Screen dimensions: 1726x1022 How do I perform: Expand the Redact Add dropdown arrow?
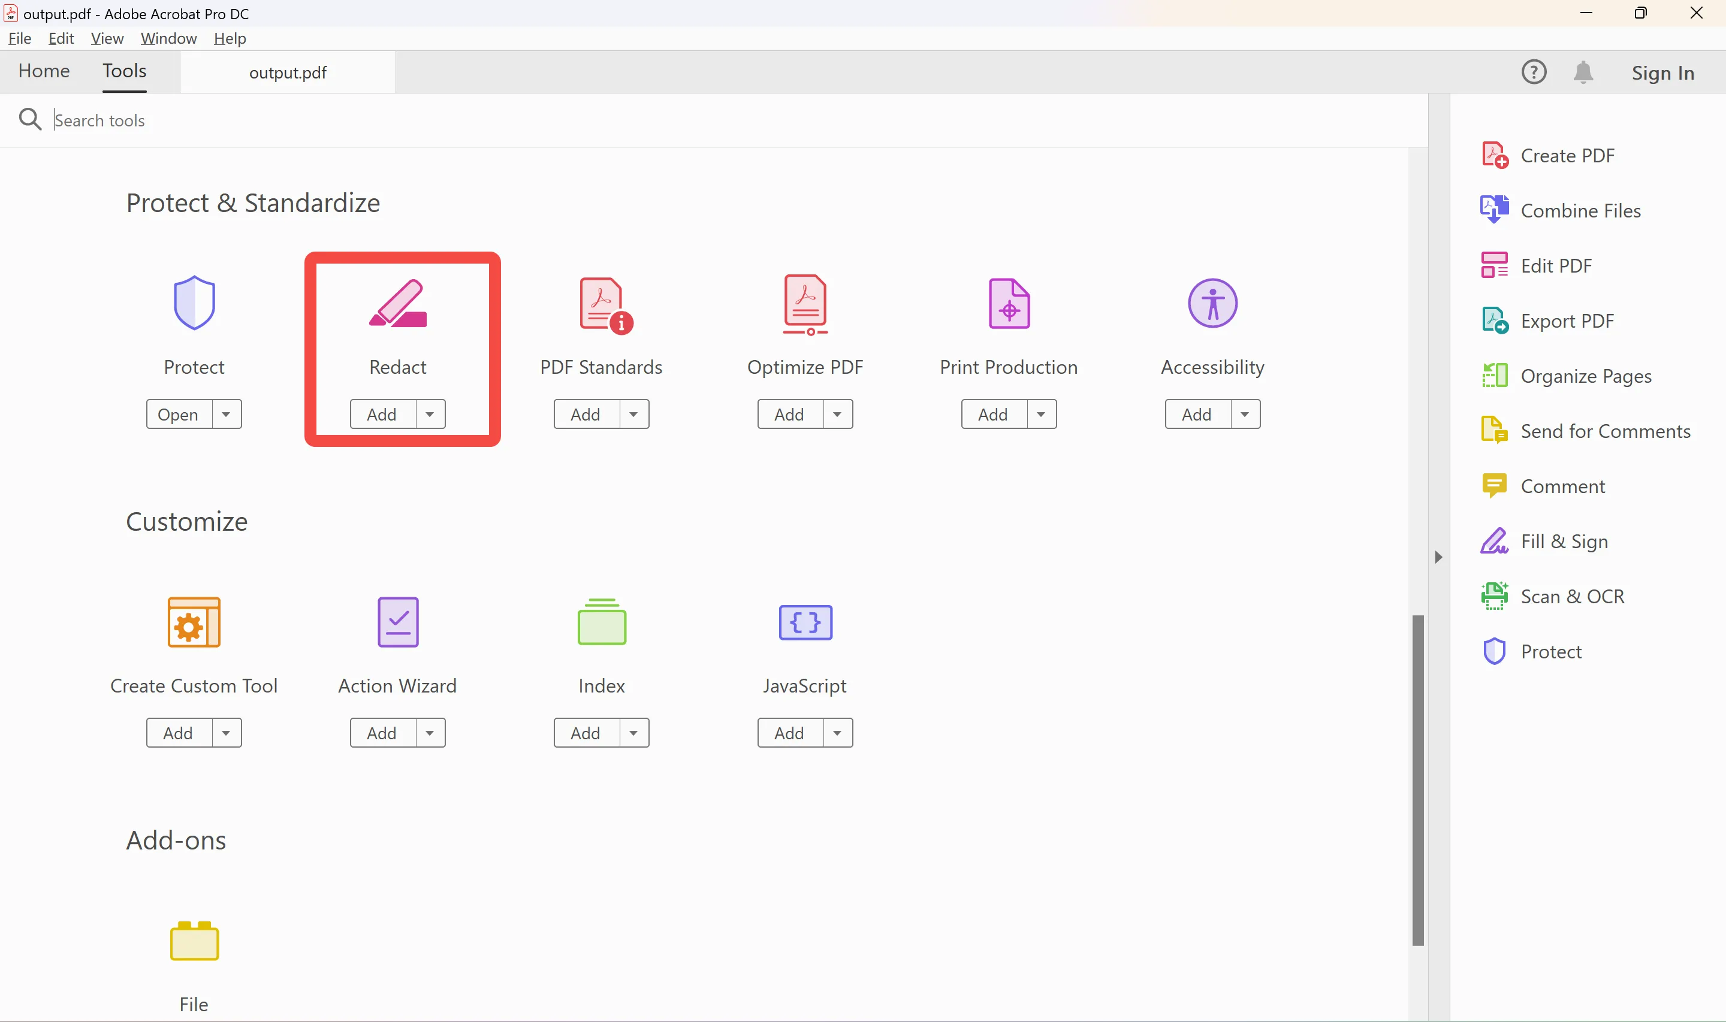click(429, 413)
